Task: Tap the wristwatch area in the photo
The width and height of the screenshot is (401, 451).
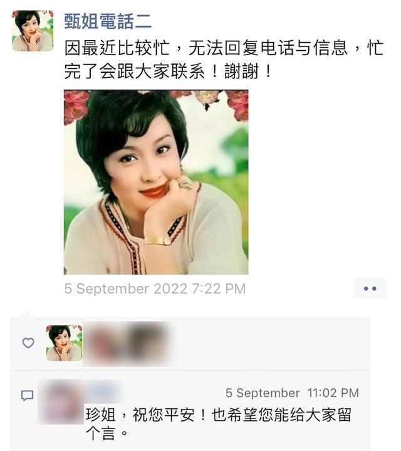Action: pos(159,240)
